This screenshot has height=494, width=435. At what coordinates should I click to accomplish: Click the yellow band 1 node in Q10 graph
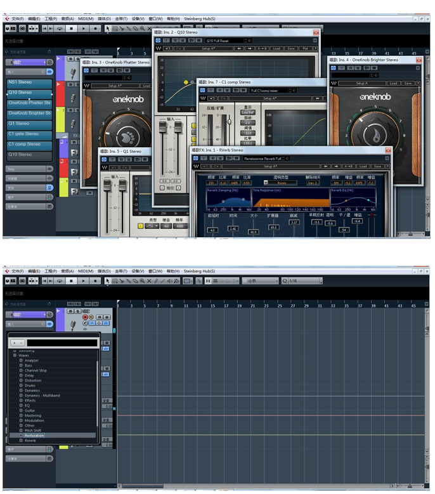point(186,82)
